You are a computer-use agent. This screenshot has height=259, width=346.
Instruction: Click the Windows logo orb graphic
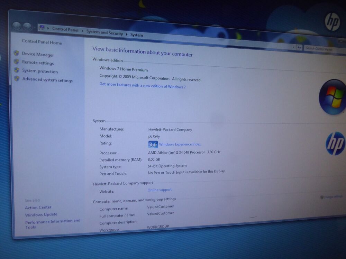point(333,97)
